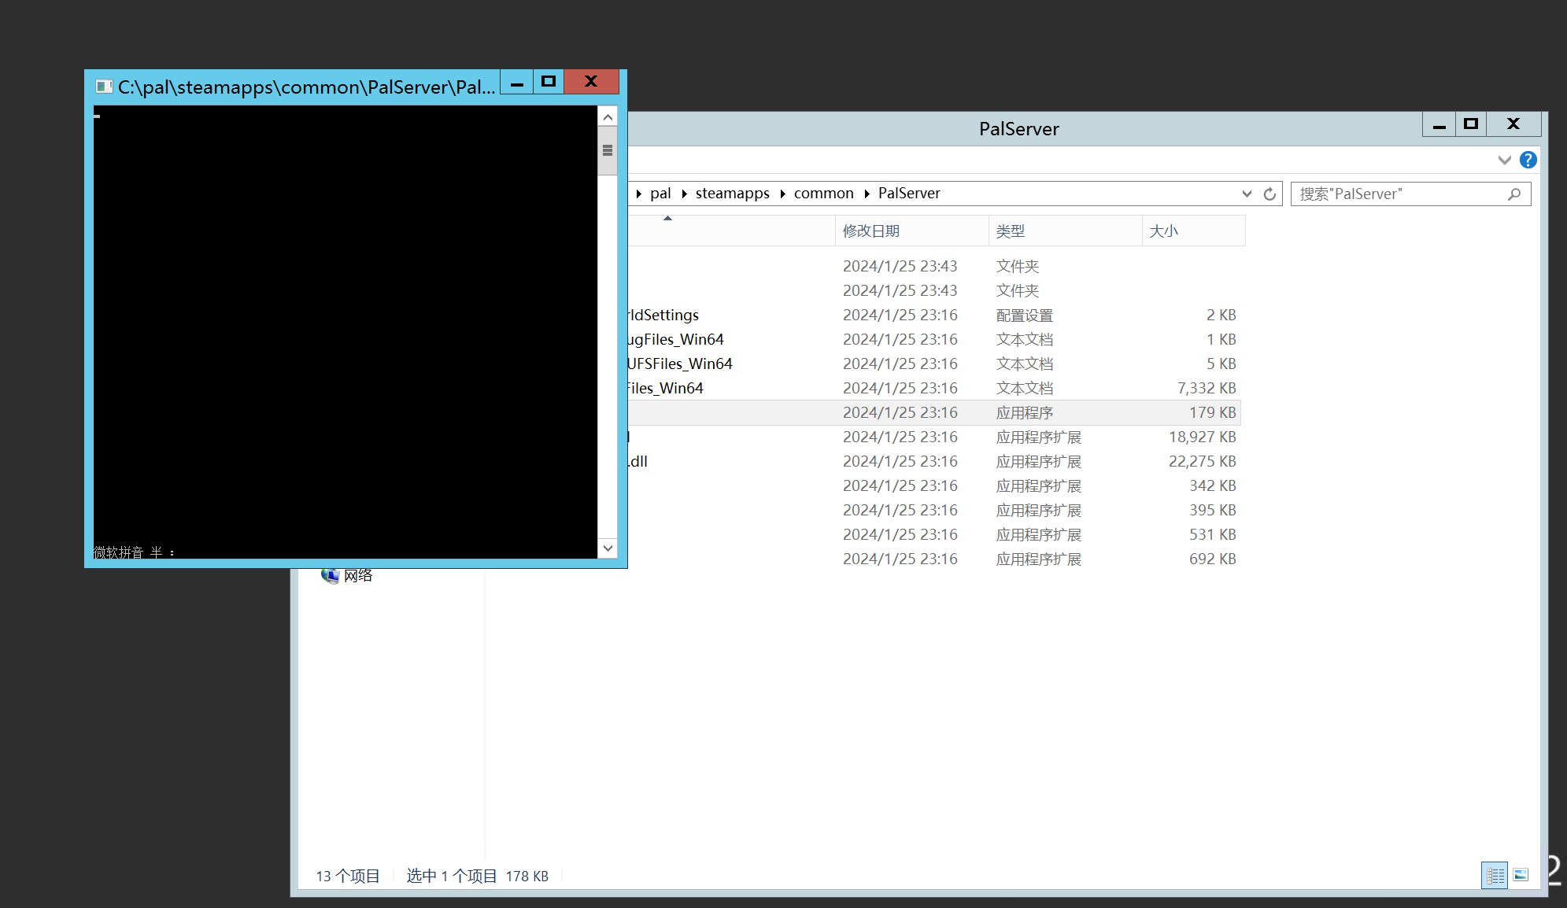Expand dropdown arrow after steamapps breadcrumb

783,194
